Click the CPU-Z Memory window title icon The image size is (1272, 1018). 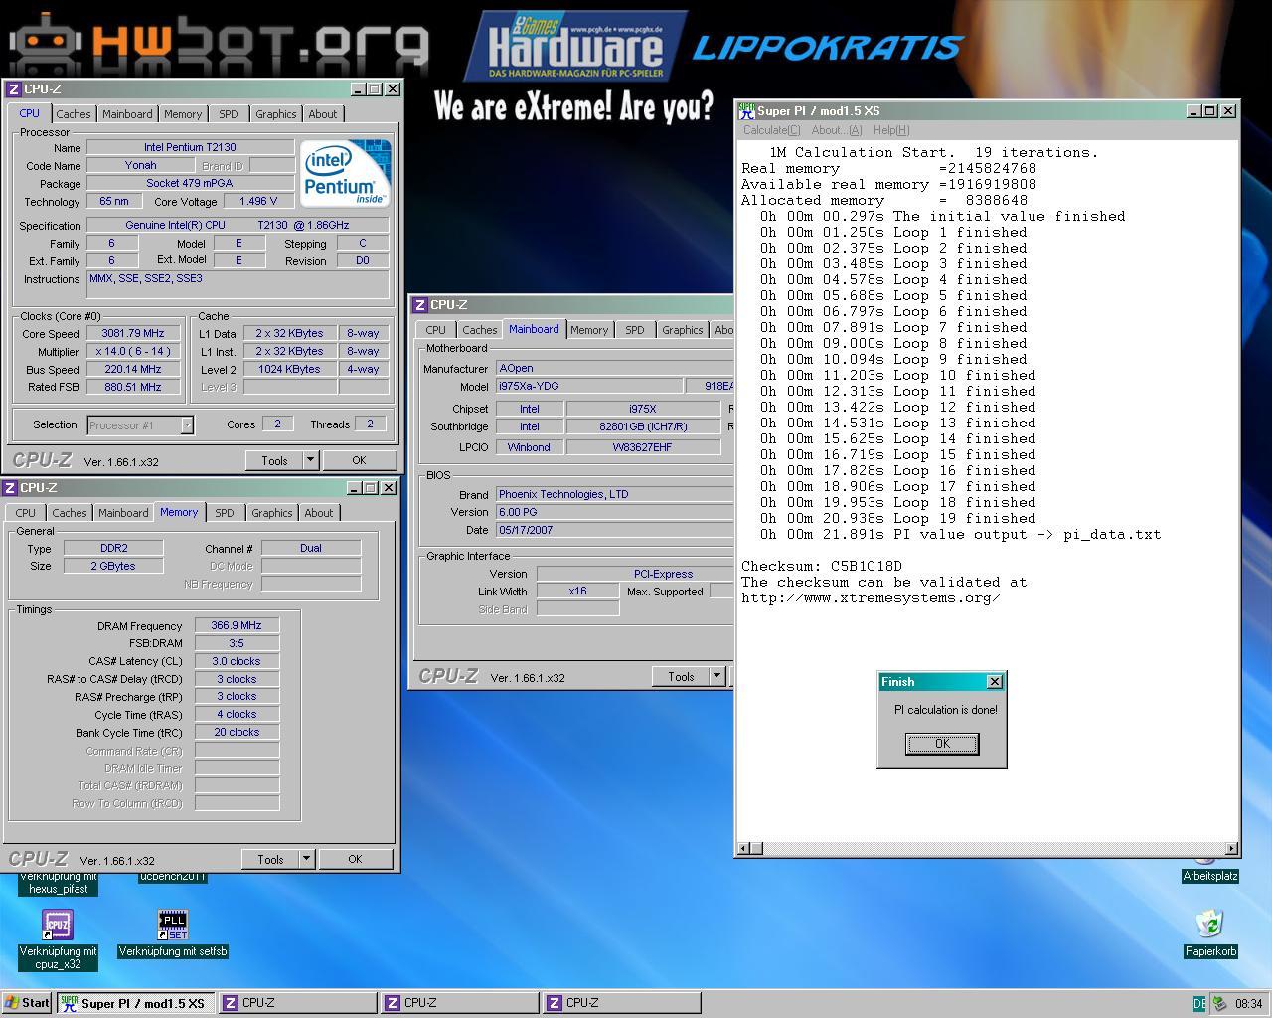tap(10, 488)
